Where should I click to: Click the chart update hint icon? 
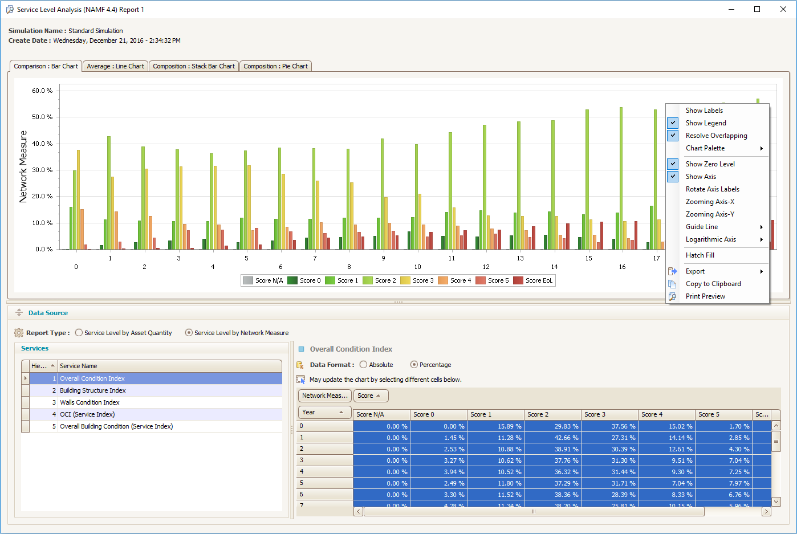pos(300,380)
